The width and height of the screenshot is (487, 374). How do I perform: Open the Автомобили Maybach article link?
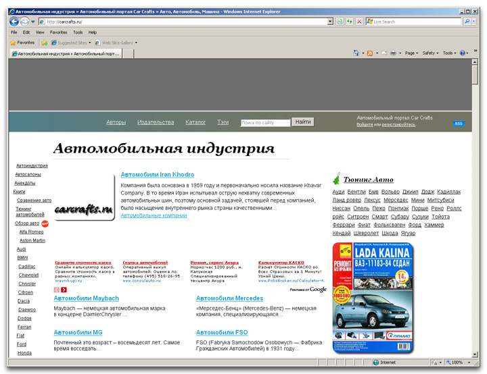86,298
